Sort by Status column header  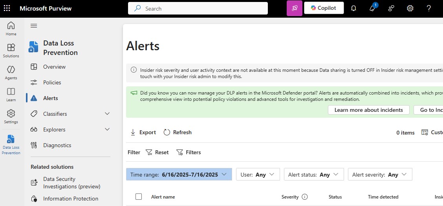pos(335,197)
